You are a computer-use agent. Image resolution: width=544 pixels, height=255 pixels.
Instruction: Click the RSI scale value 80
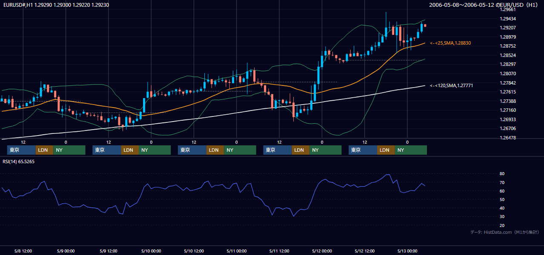tap(502, 174)
